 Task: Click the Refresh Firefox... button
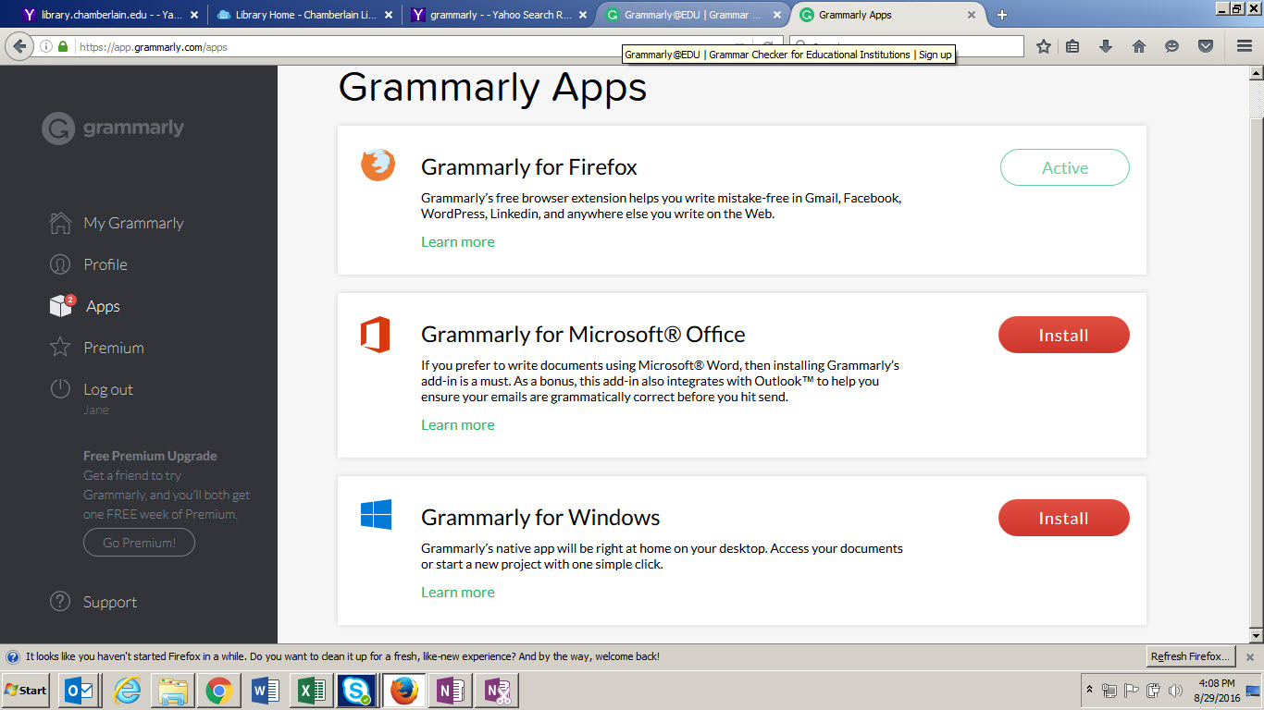[1190, 656]
